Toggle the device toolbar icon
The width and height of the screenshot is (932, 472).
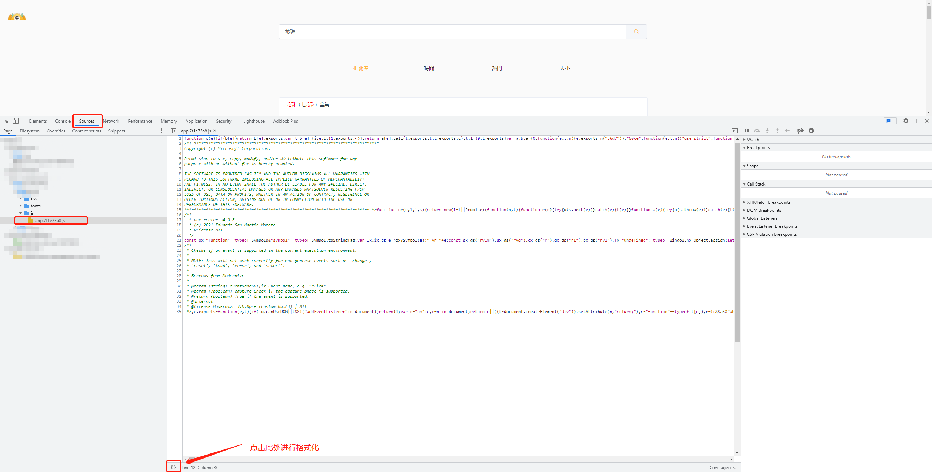pyautogui.click(x=16, y=121)
